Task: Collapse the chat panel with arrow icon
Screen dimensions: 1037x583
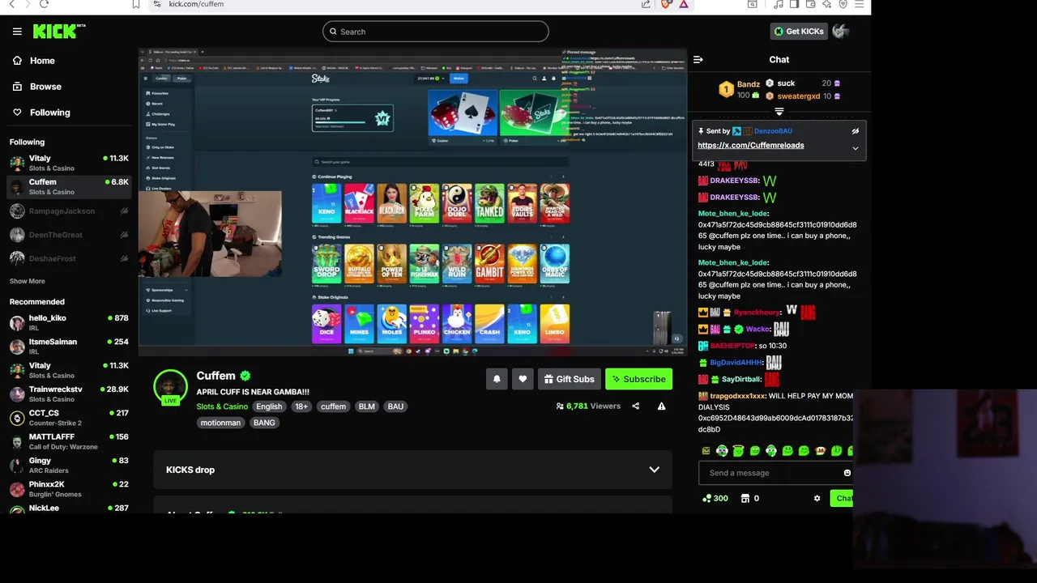Action: tap(698, 59)
